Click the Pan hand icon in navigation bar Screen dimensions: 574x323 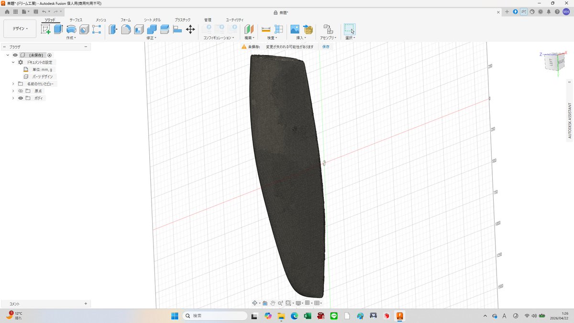[273, 303]
